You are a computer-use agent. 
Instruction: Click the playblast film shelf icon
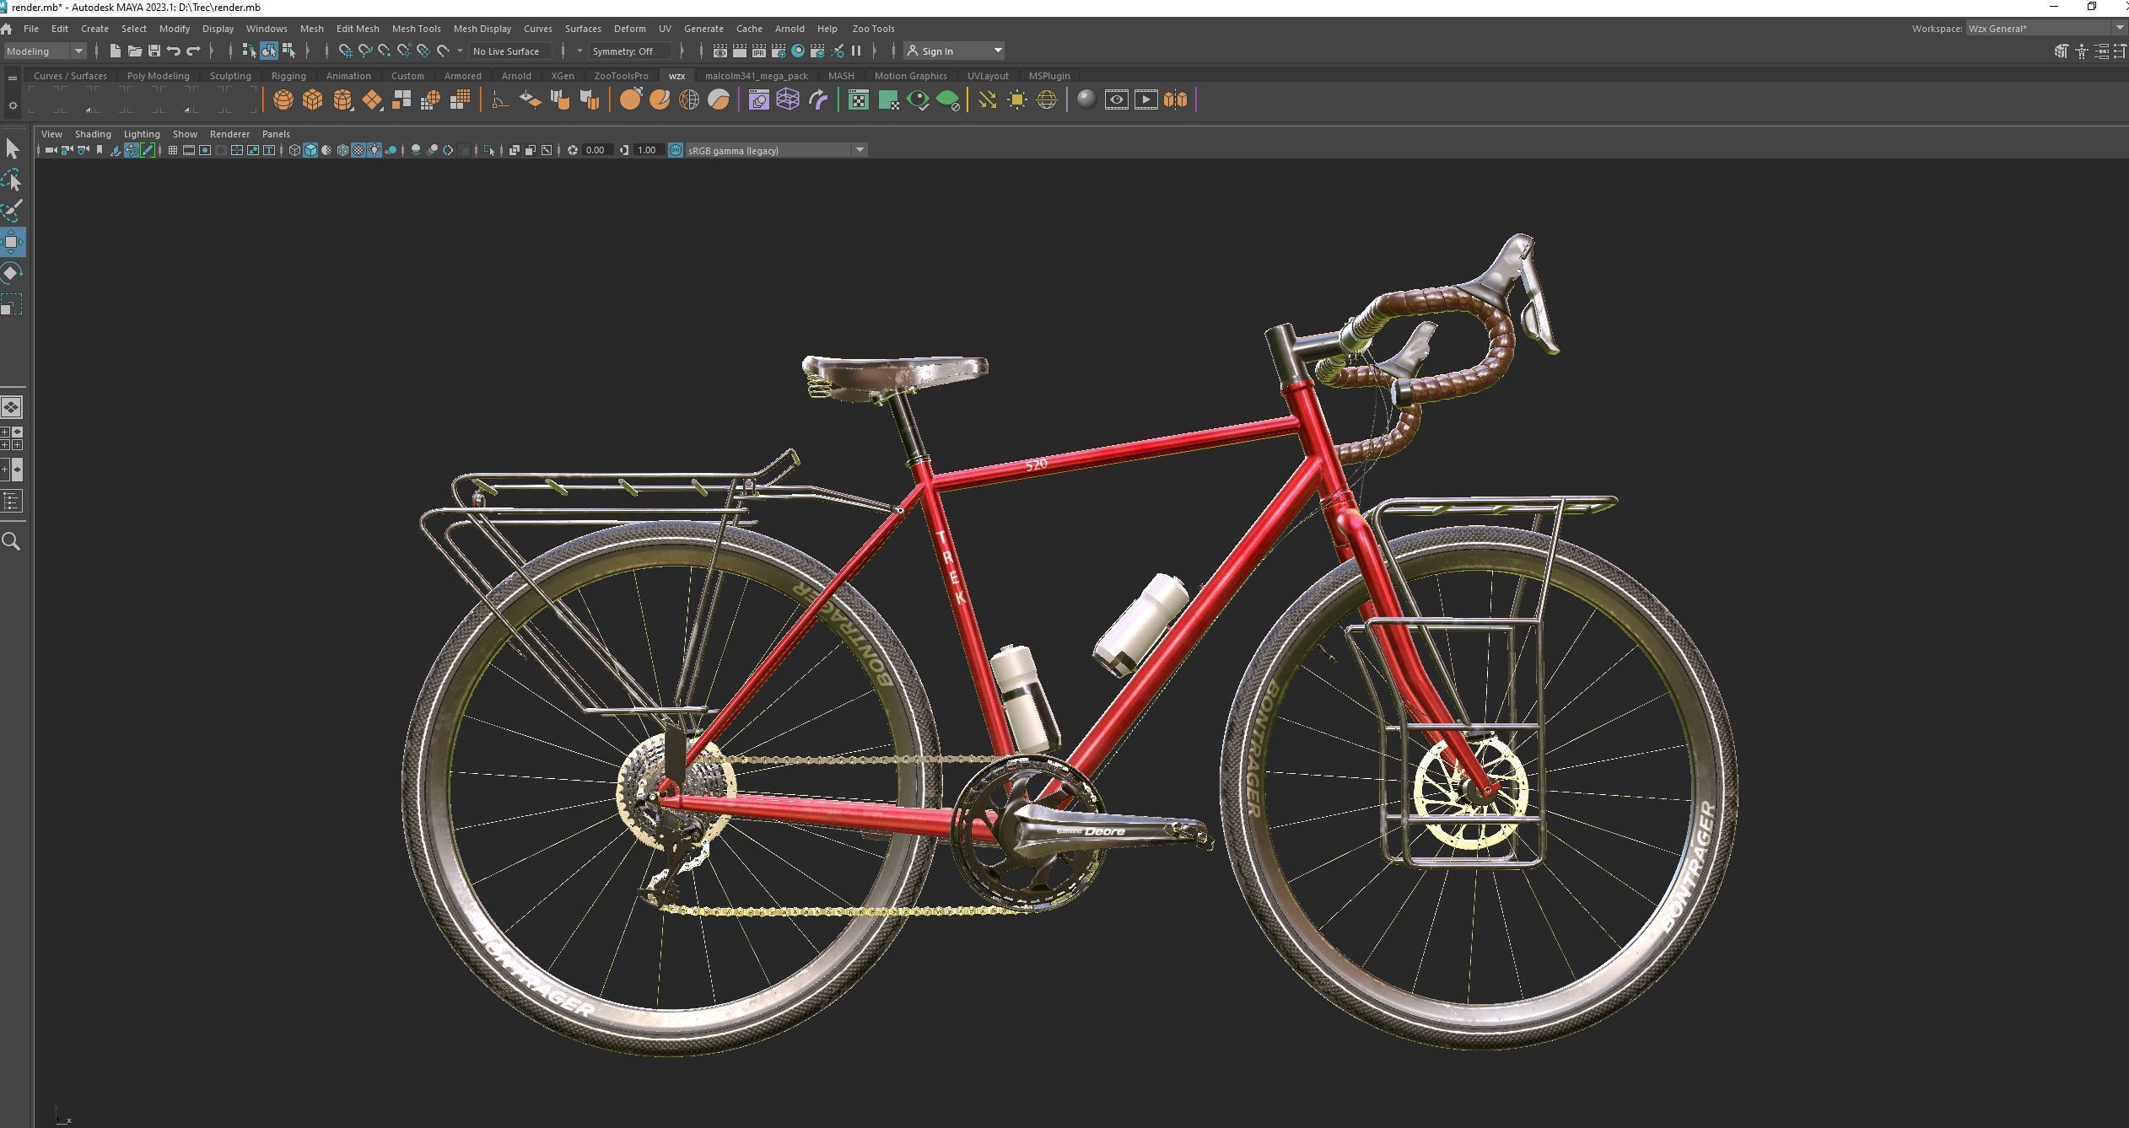click(x=1145, y=100)
